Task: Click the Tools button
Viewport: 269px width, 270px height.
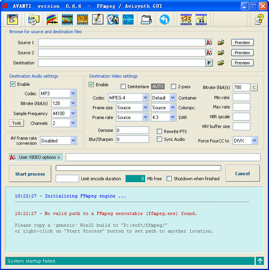Action: point(16,123)
